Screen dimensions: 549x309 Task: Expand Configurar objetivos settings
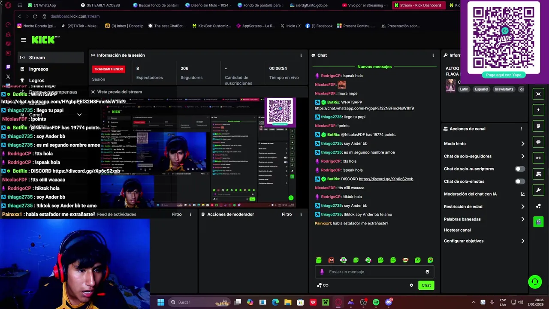point(522,241)
